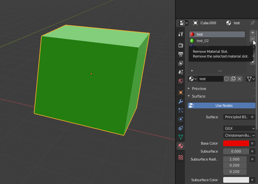
Task: Switch to the Object Data properties tab
Action: coord(181,137)
